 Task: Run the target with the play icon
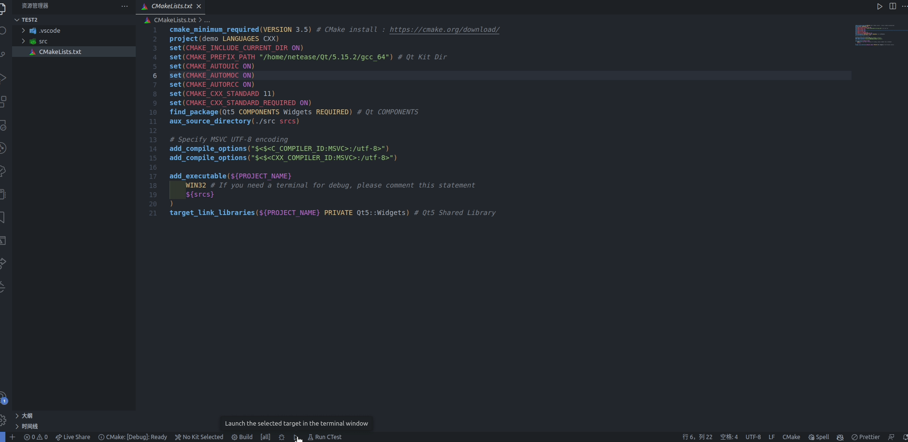click(x=879, y=6)
